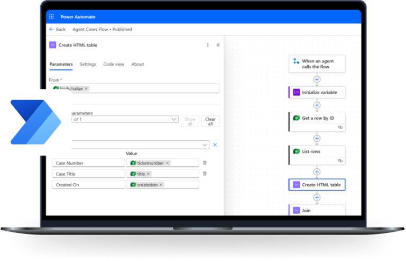Remove the title token
This screenshot has height=261, width=406.
click(149, 174)
